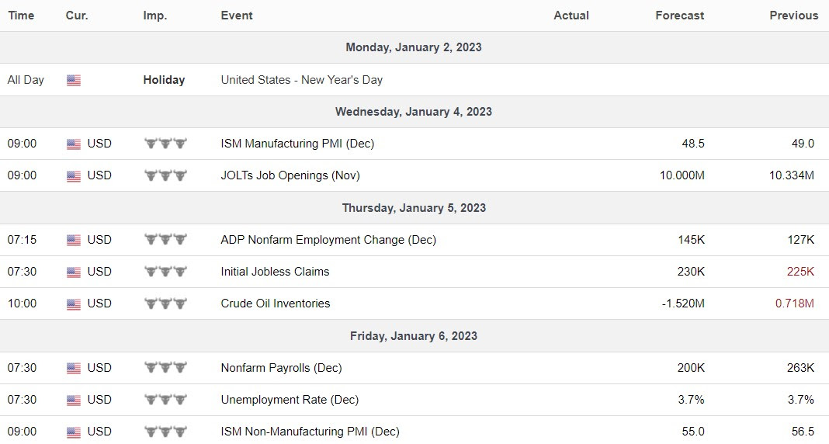
Task: Click the Forecast column header
Action: tap(679, 16)
